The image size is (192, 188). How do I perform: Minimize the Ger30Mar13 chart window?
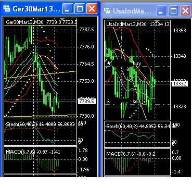[68, 9]
